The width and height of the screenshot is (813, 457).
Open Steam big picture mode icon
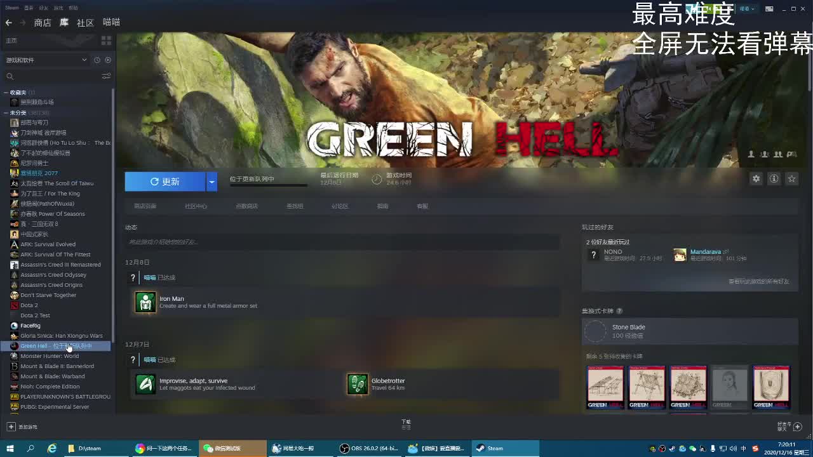[769, 9]
